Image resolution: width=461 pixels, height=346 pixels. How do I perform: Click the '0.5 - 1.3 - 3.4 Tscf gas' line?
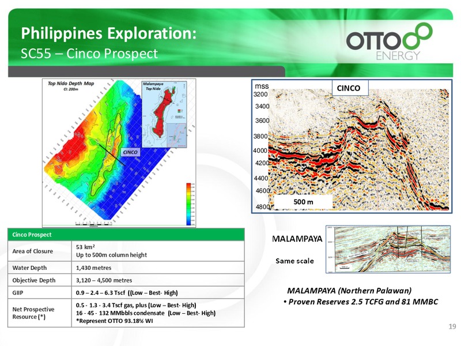[x=136, y=305]
